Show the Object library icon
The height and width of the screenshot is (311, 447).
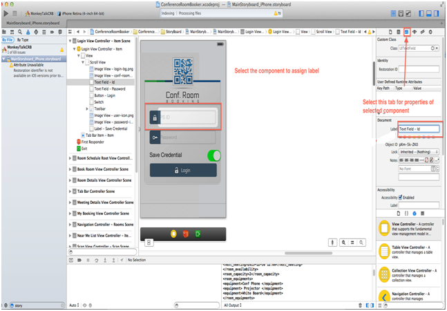(x=415, y=214)
